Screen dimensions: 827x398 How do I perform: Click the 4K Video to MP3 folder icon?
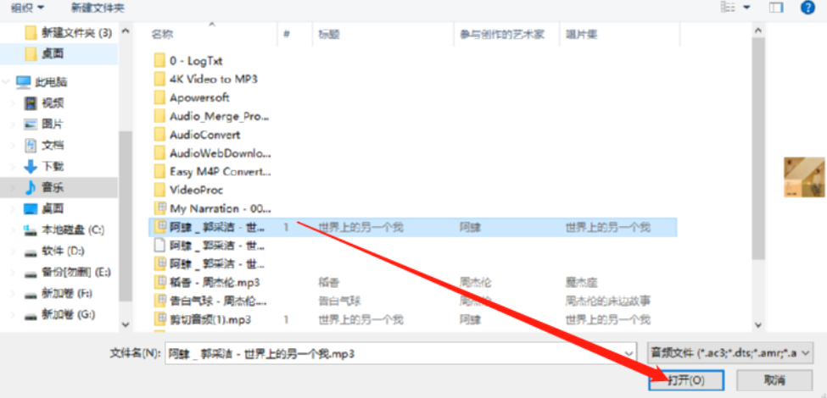(159, 79)
